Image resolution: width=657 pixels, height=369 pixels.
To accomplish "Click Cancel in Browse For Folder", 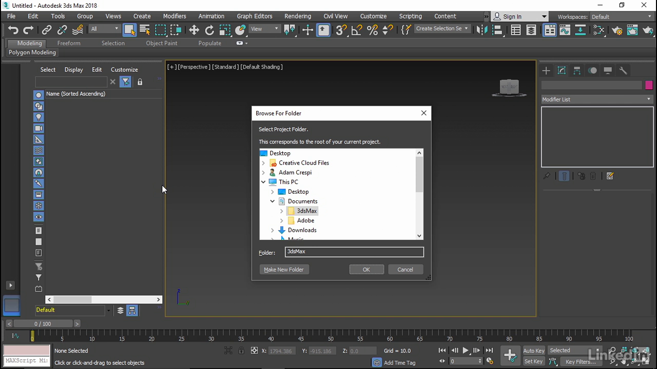I will (405, 270).
